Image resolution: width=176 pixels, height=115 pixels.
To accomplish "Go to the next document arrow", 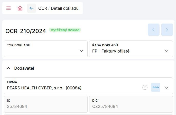I will [167, 30].
